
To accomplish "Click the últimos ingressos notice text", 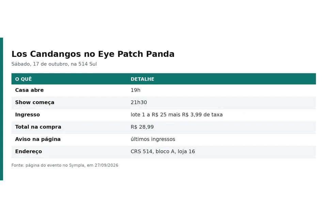I will click(x=153, y=139).
